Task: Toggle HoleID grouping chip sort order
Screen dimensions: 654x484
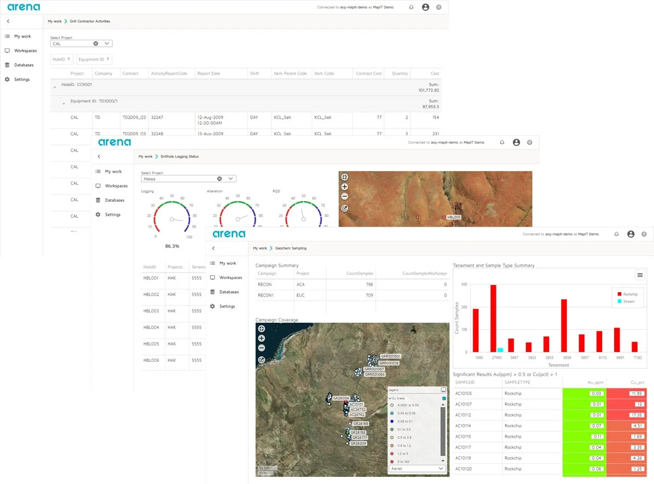Action: (x=60, y=59)
